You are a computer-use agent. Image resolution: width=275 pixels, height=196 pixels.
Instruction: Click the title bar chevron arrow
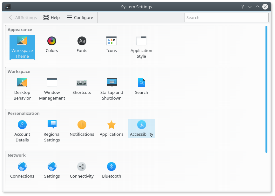tap(250, 6)
